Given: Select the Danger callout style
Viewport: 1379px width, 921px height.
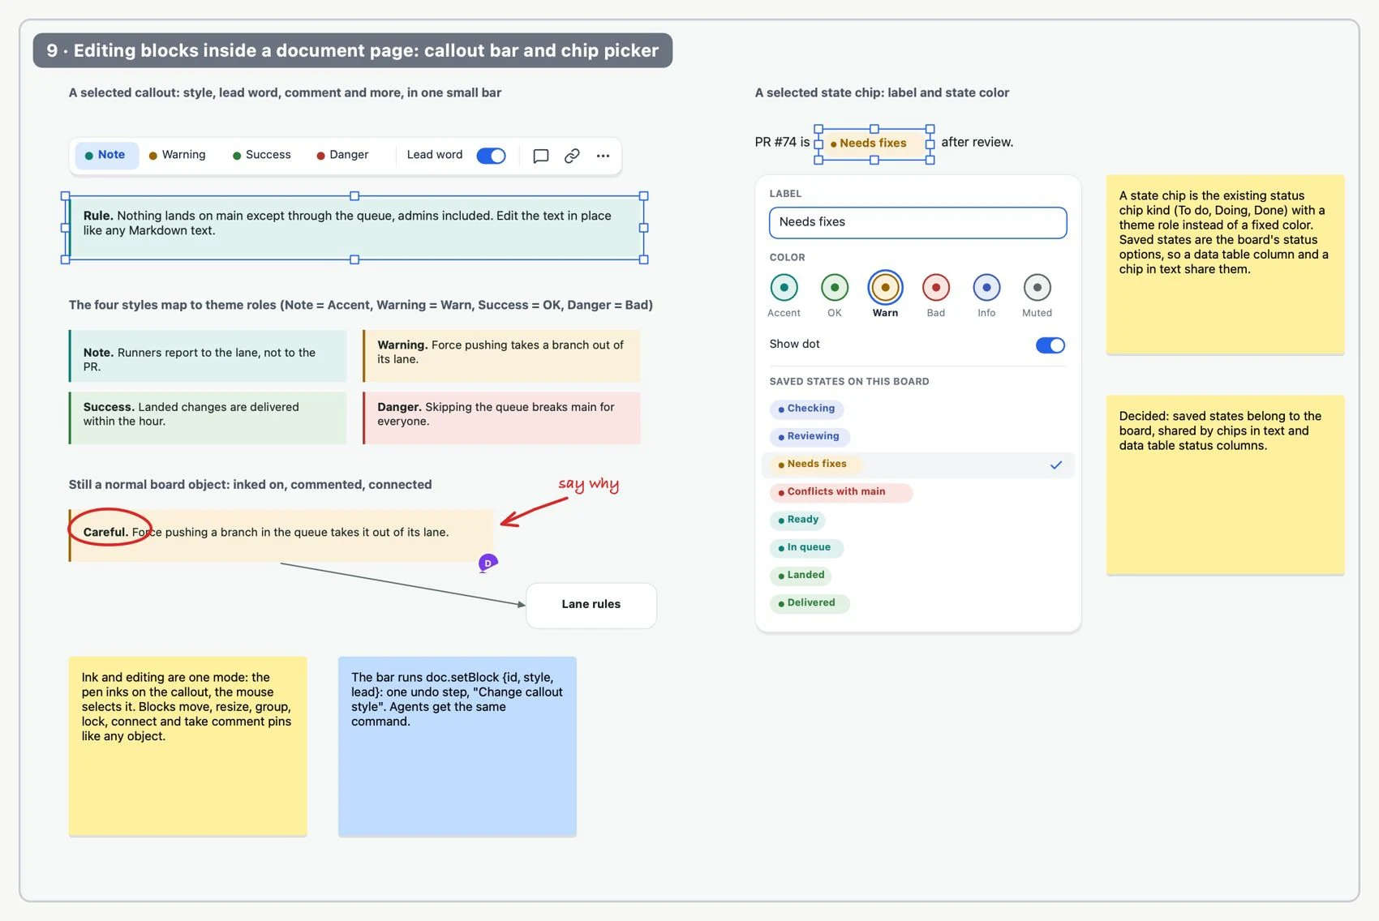Looking at the screenshot, I should pos(343,155).
